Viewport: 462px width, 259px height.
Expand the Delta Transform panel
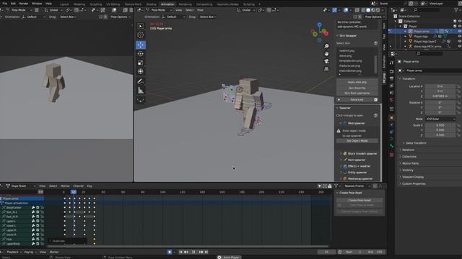416,143
